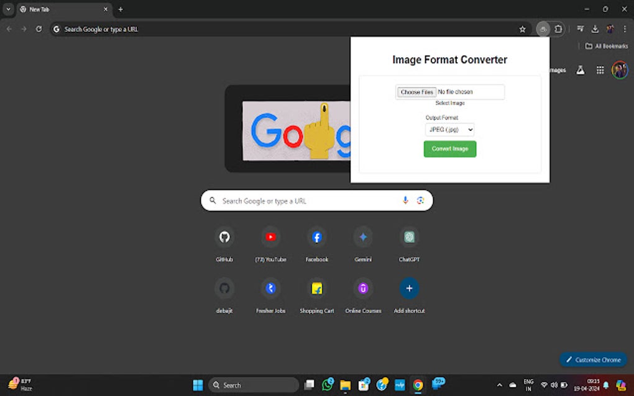Open the Chrome three-dot menu
The height and width of the screenshot is (396, 634).
(x=623, y=29)
